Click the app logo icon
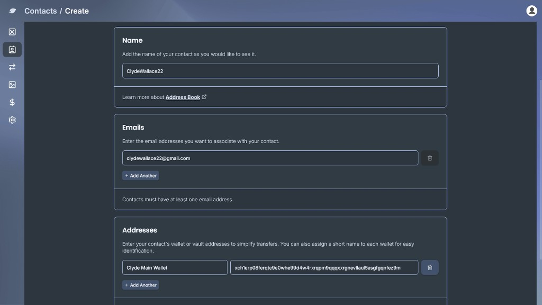The width and height of the screenshot is (542, 305). click(x=13, y=11)
